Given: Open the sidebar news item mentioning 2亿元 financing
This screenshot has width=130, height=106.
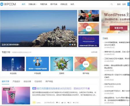Looking at the screenshot, I should [117, 59].
